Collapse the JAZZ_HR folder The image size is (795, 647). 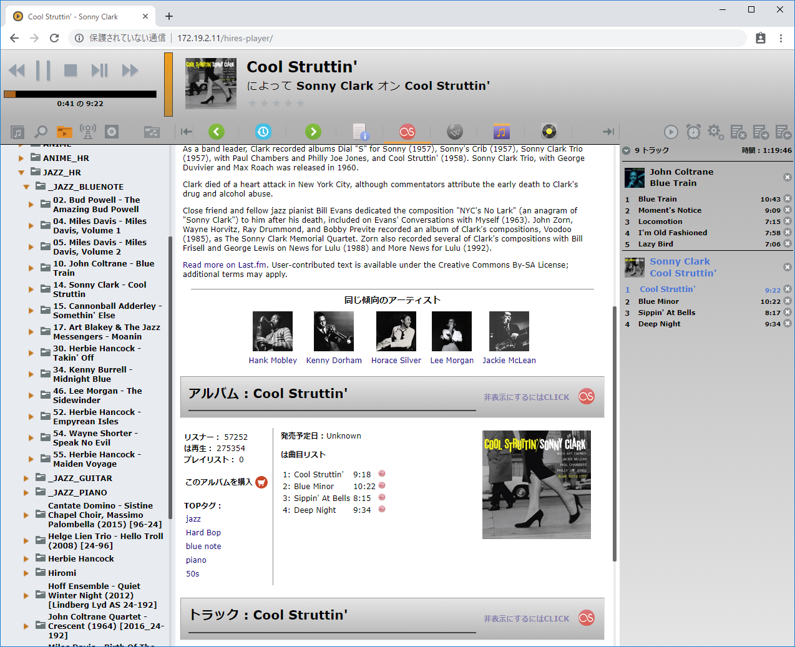(21, 173)
